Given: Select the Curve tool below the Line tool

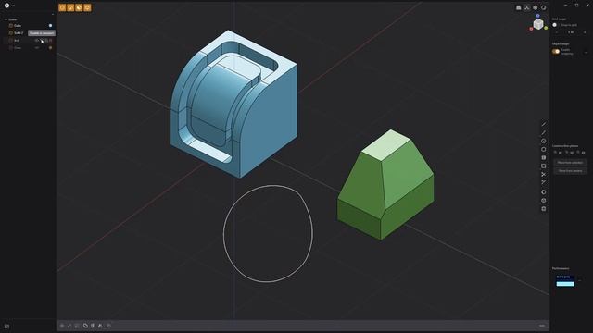Looking at the screenshot, I should pos(544,133).
